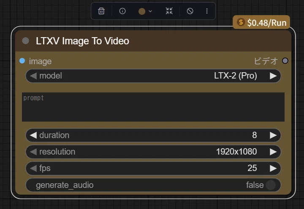Open the resolution 1920x1080 dropdown
The height and width of the screenshot is (209, 304).
pos(153,152)
